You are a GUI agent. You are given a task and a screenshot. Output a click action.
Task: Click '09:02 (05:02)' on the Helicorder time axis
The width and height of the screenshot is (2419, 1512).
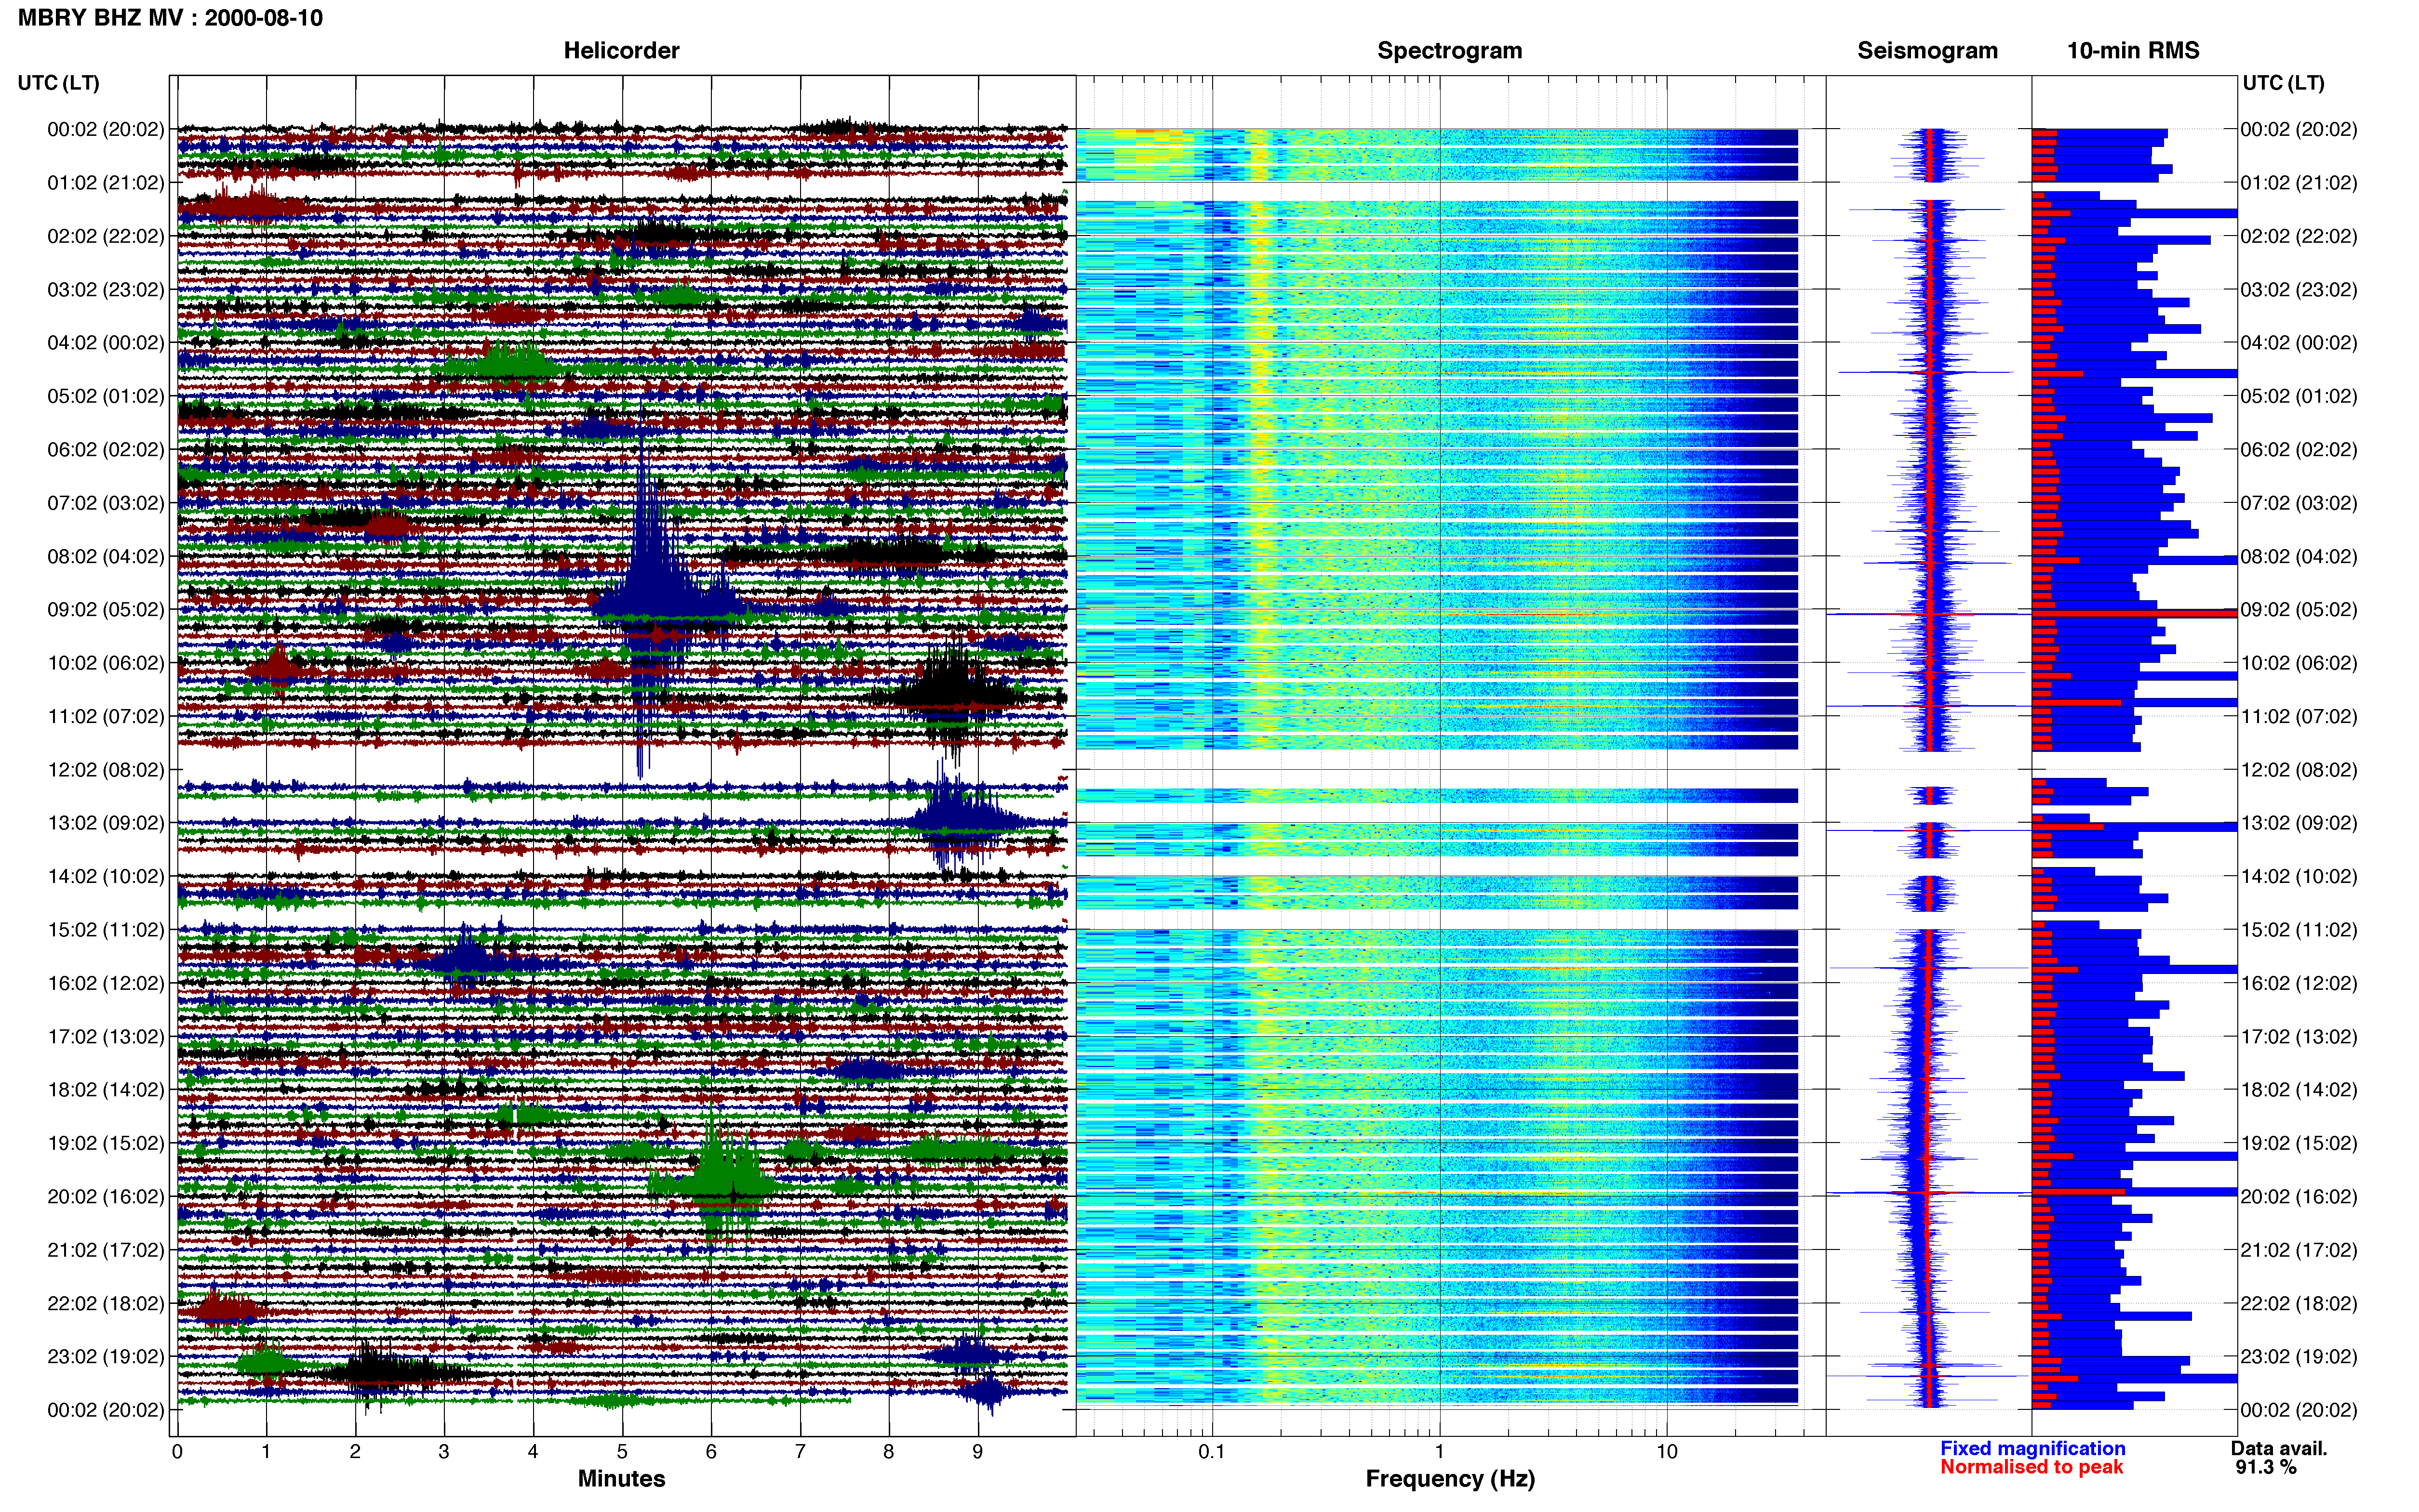coord(106,610)
